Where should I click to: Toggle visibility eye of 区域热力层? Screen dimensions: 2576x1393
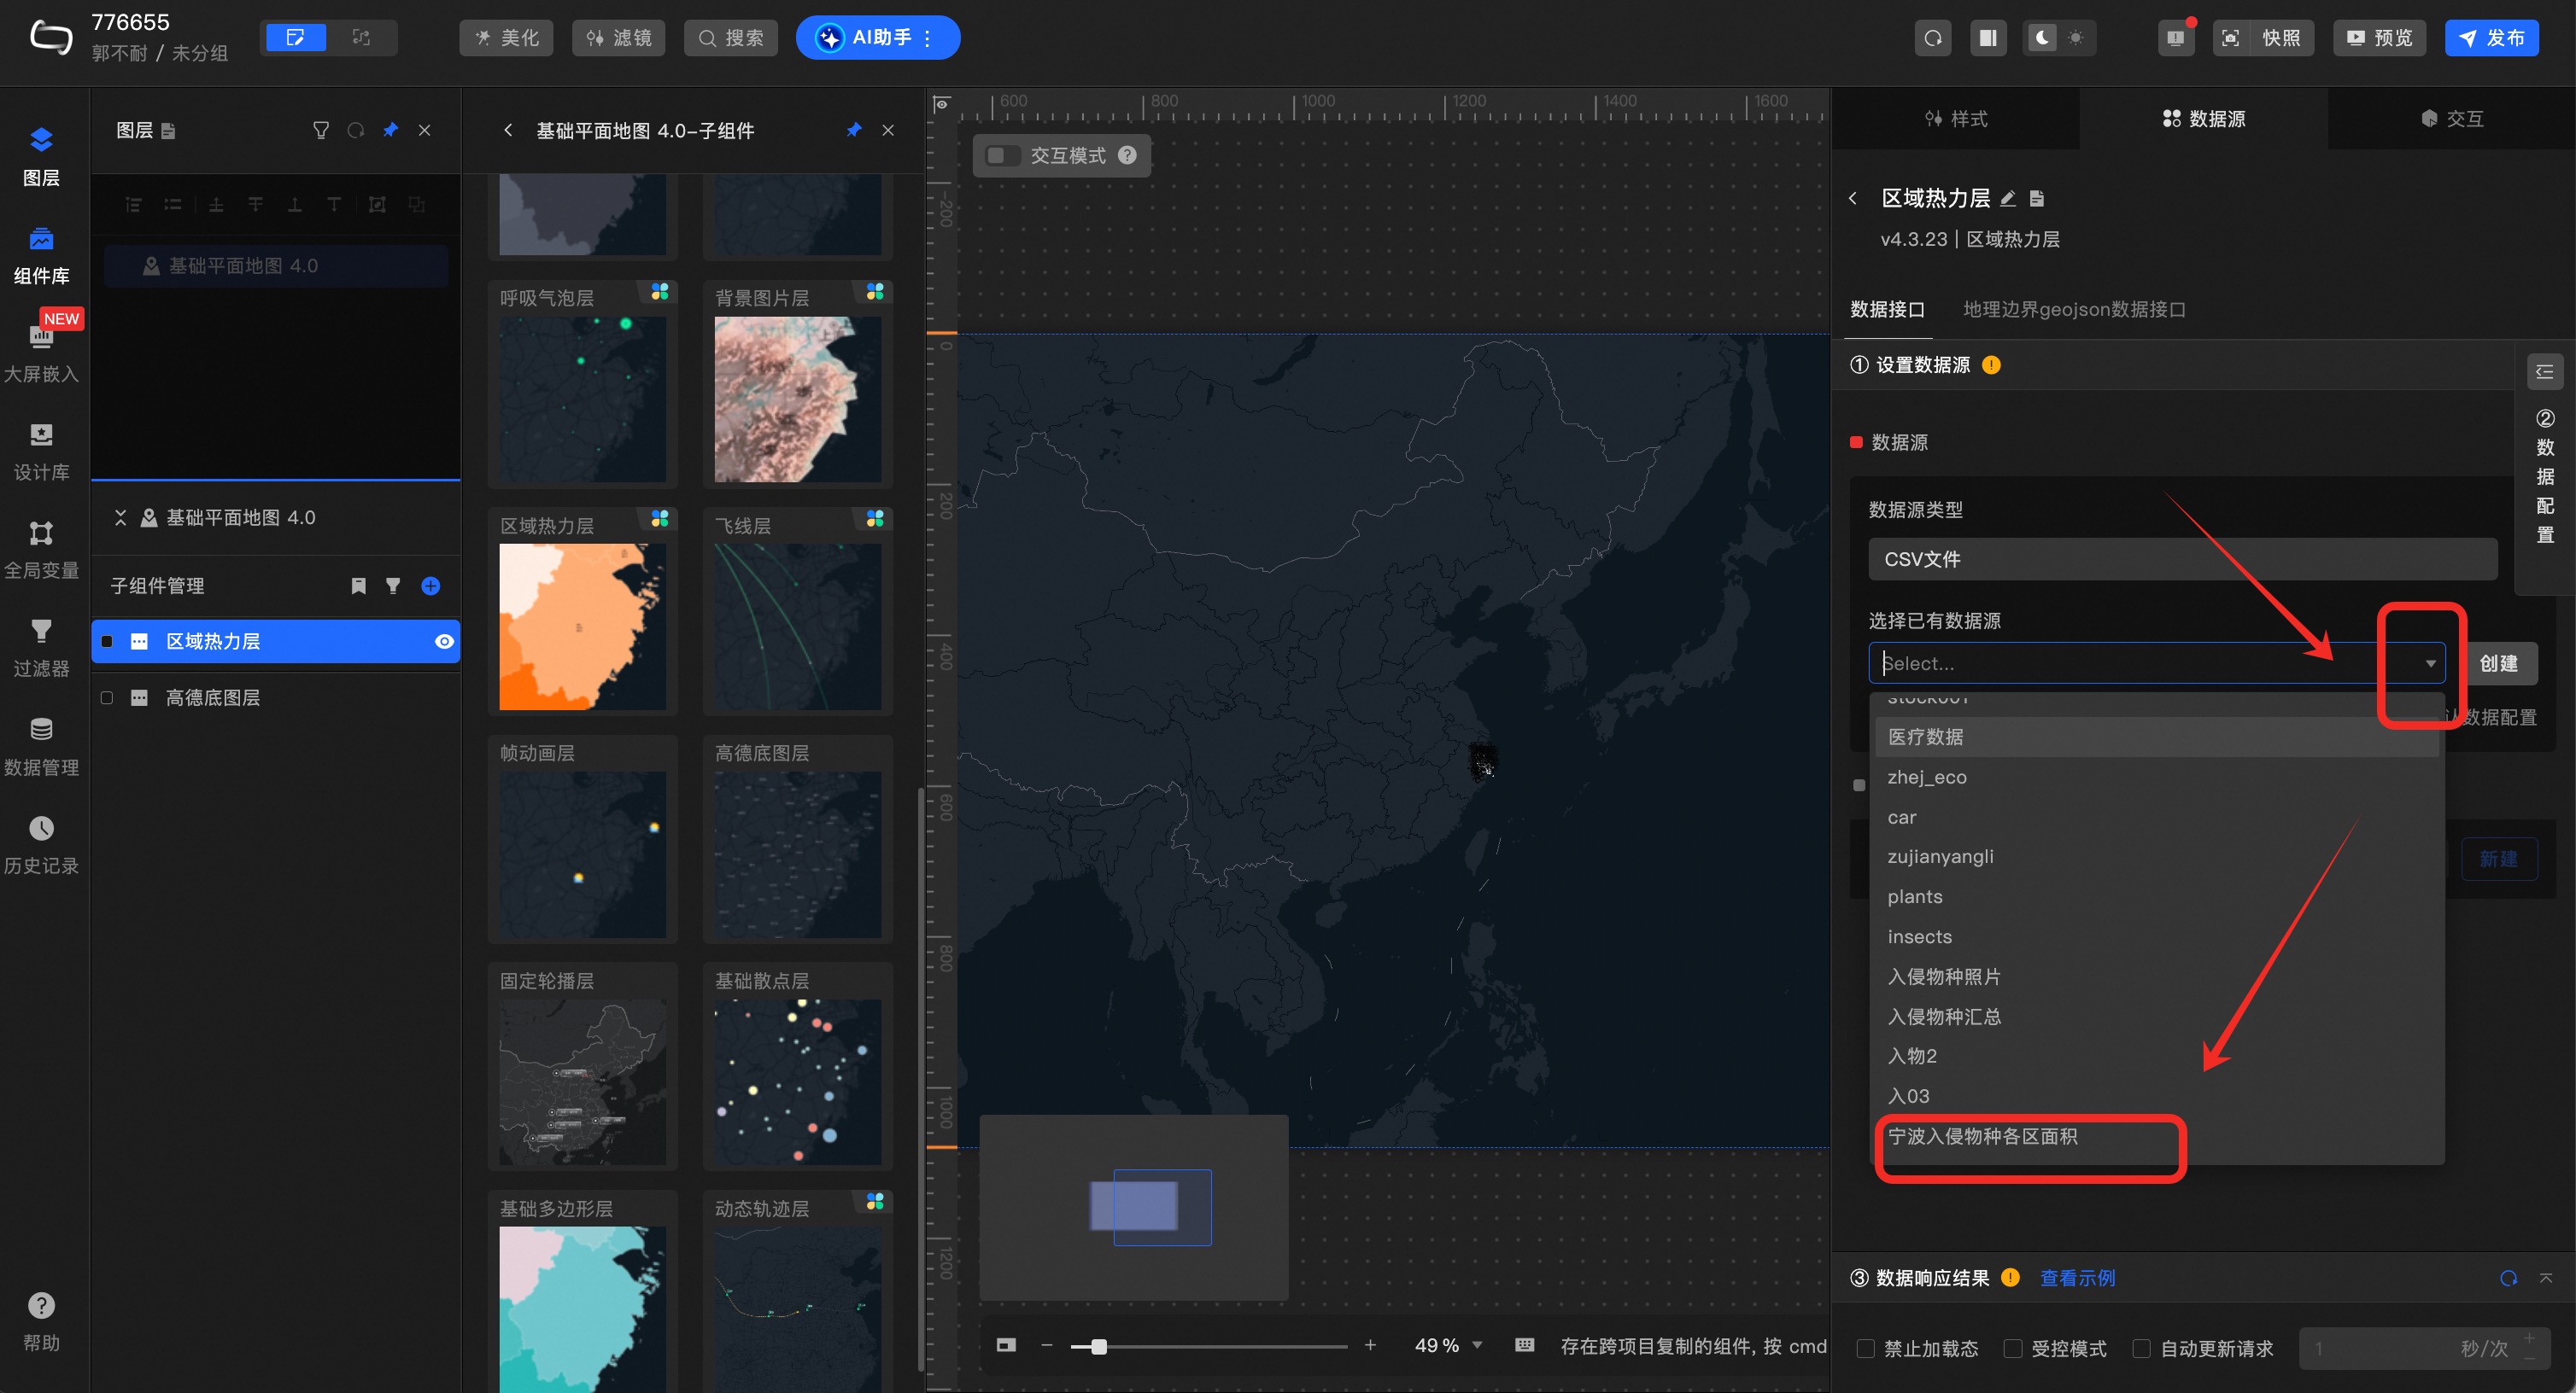pos(444,642)
